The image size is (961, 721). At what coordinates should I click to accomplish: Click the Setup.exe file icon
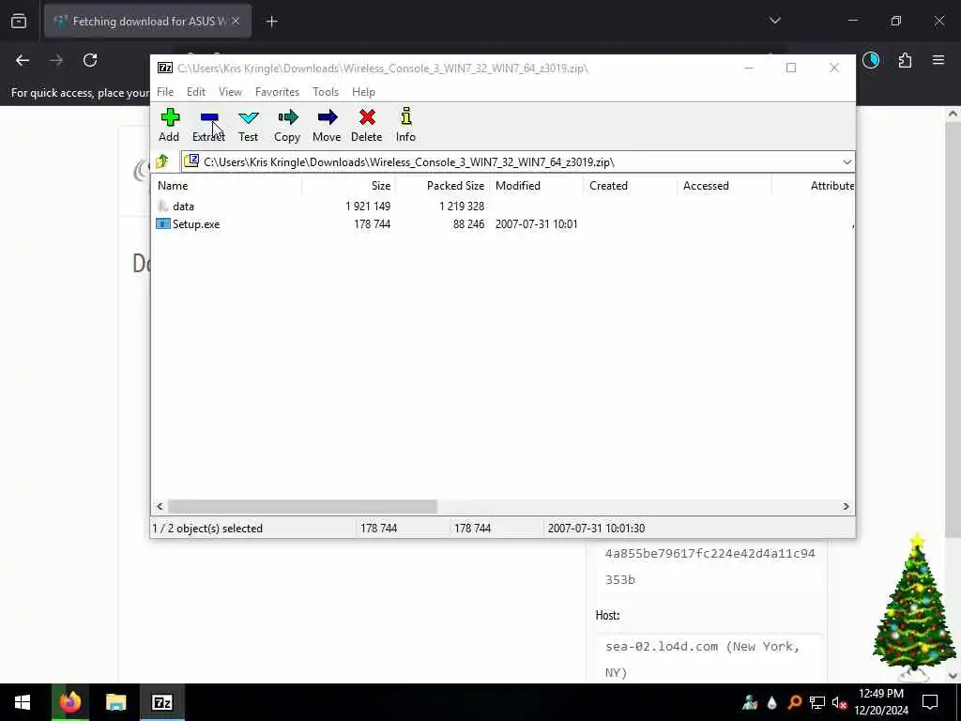(x=163, y=223)
